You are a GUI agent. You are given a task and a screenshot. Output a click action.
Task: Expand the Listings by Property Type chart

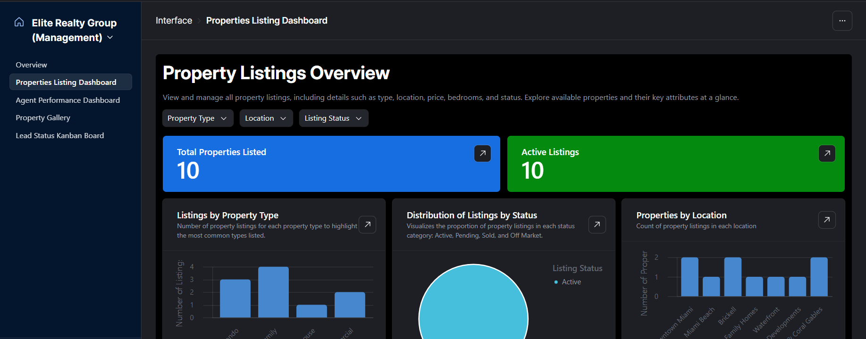[367, 224]
